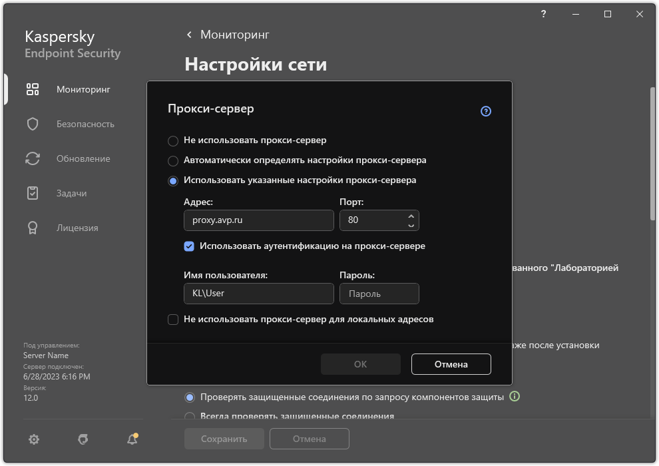Open the Обновление section icon
This screenshot has height=466, width=659.
[32, 158]
